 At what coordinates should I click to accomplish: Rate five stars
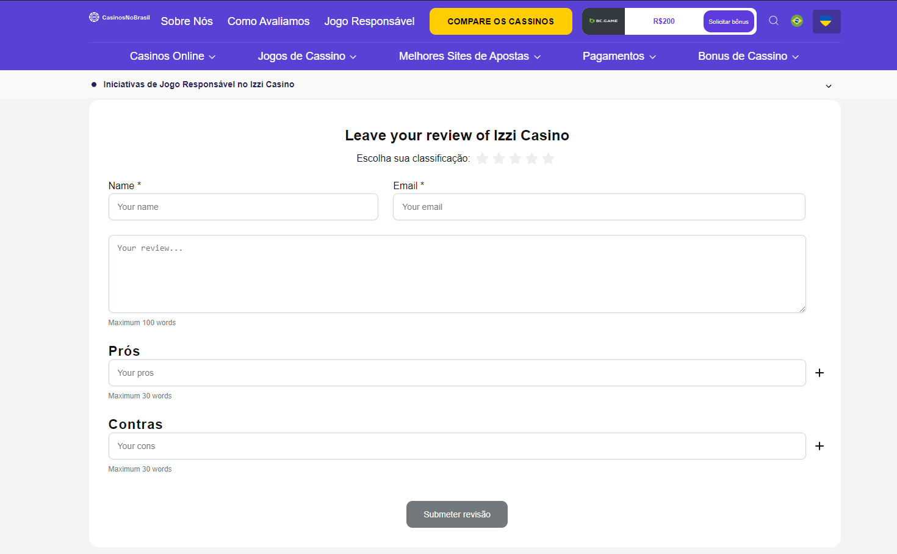click(x=548, y=159)
